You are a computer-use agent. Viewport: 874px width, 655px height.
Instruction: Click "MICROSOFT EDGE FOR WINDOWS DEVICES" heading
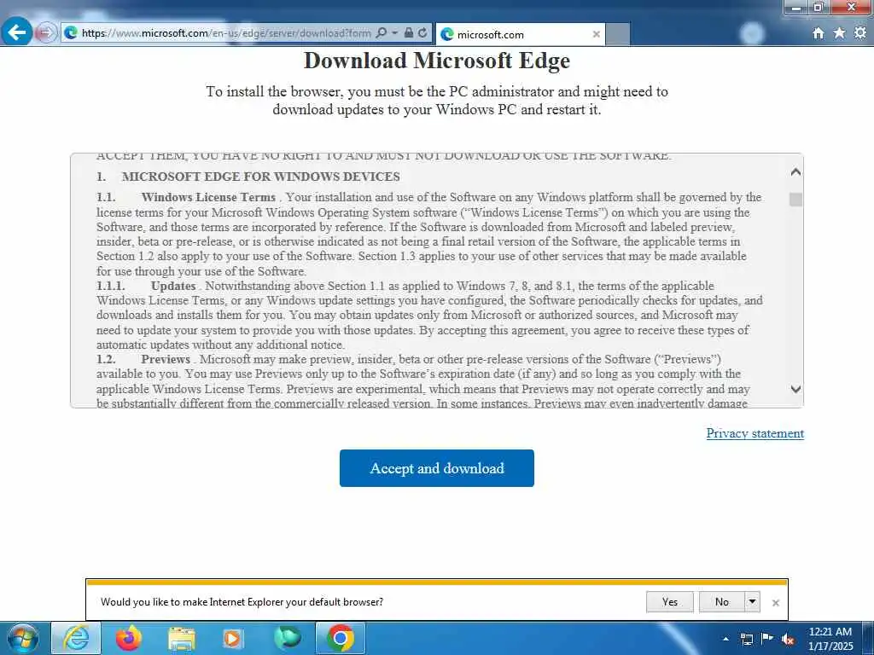pos(261,177)
